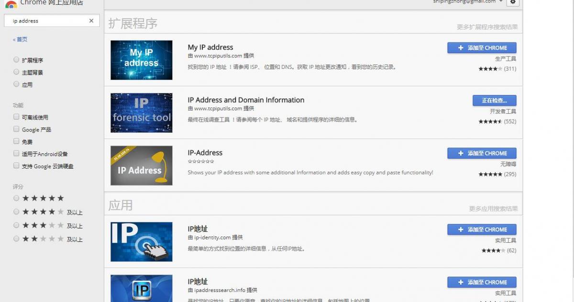The width and height of the screenshot is (574, 302).
Task: Add the ipaddresssearch.info IP地址 app to Chrome
Action: point(482,282)
